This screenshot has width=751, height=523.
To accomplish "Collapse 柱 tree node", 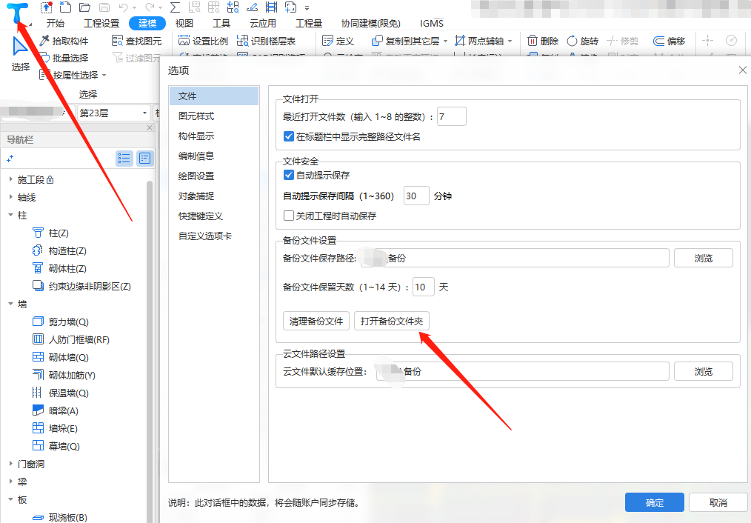I will [10, 215].
